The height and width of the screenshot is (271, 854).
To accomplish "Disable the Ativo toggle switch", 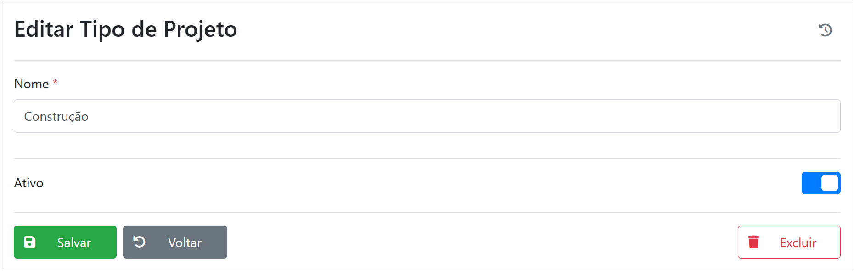I will (x=820, y=183).
